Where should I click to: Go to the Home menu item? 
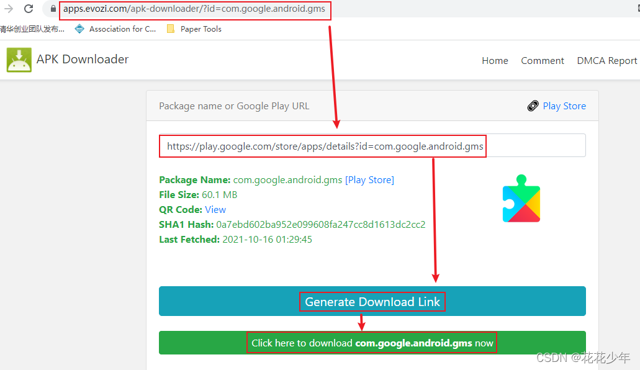[495, 61]
